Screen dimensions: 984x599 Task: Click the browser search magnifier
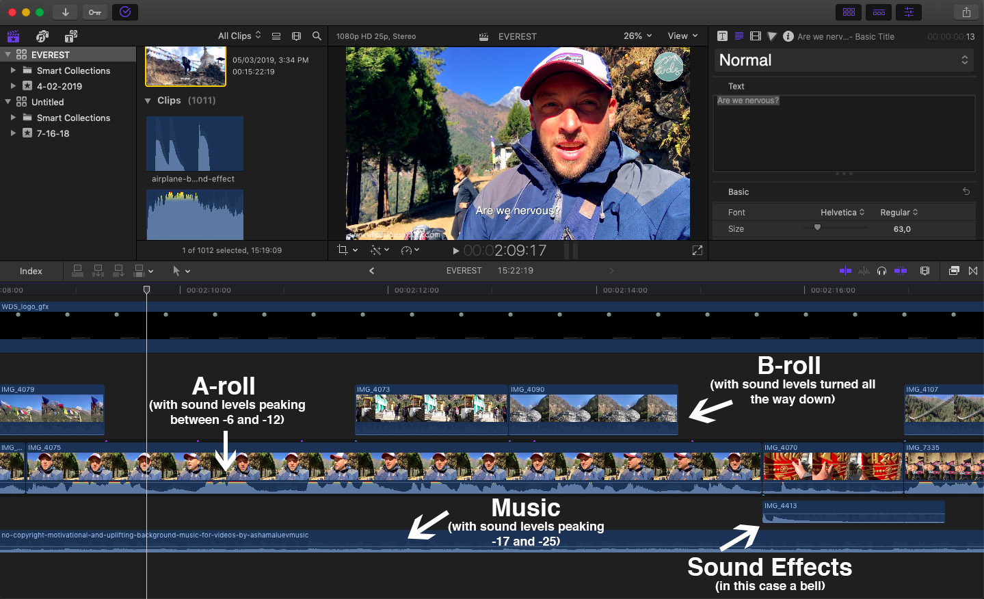tap(317, 36)
